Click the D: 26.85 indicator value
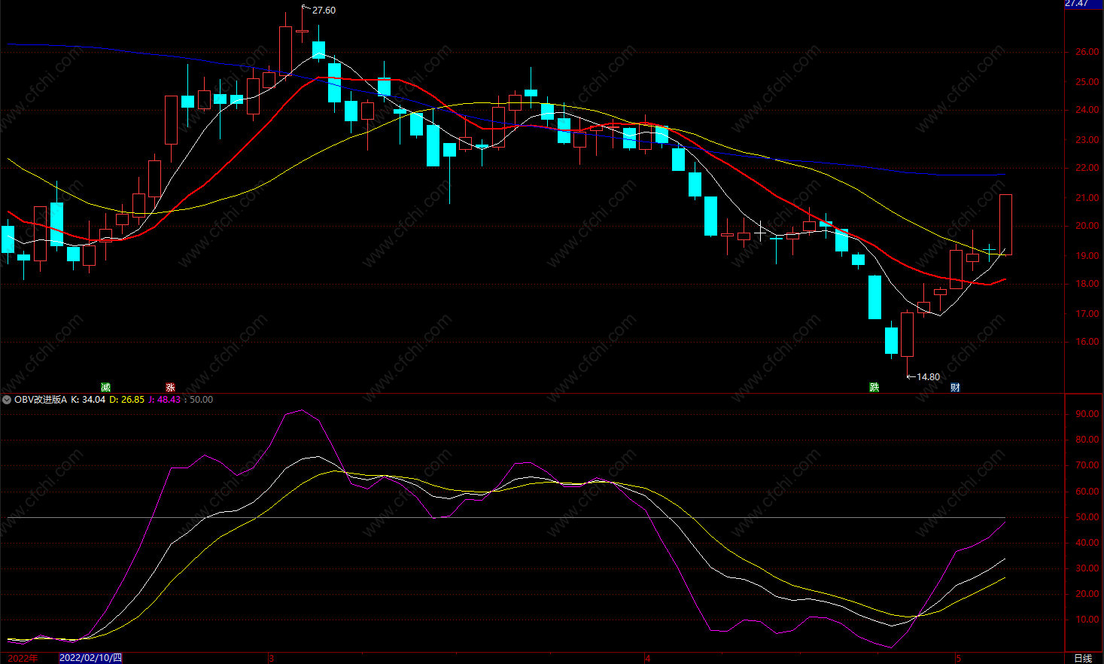 click(126, 400)
